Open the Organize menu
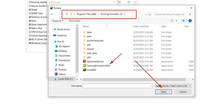The height and width of the screenshot is (104, 222). [x=57, y=21]
